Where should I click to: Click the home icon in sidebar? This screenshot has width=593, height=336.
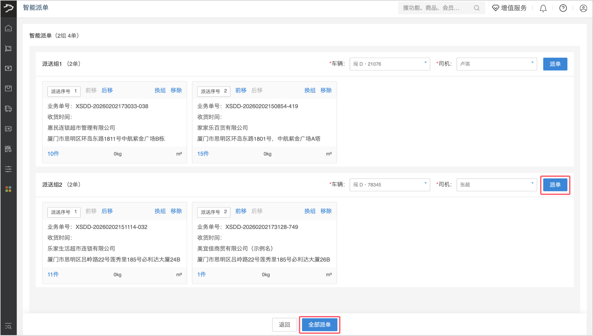pos(8,28)
